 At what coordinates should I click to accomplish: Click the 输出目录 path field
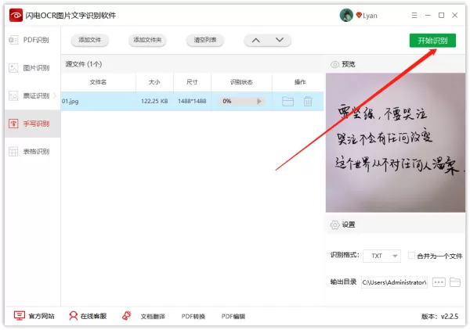pos(394,282)
